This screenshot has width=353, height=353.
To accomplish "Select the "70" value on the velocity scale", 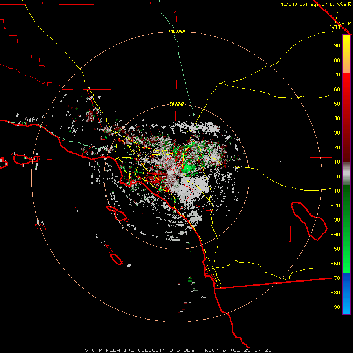I will pos(337,75).
